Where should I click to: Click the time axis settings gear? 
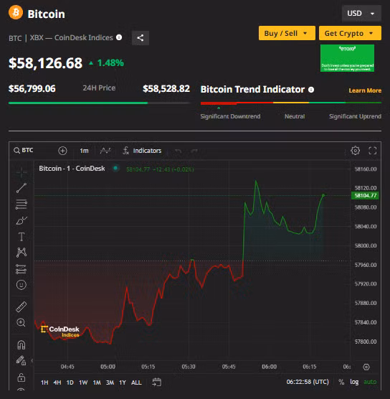click(366, 367)
